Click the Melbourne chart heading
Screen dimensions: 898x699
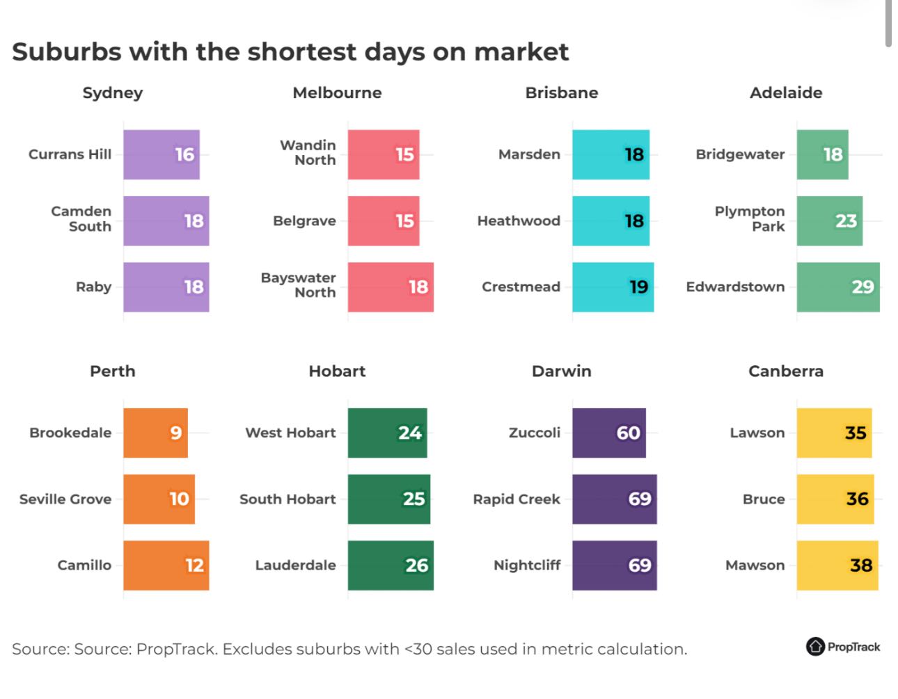337,93
